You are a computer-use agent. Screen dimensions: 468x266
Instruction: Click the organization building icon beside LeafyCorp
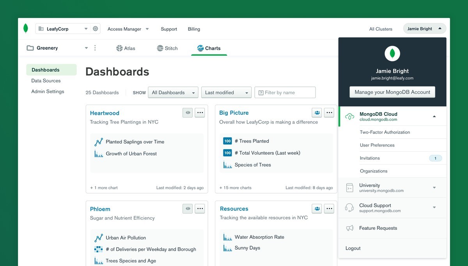(41, 29)
